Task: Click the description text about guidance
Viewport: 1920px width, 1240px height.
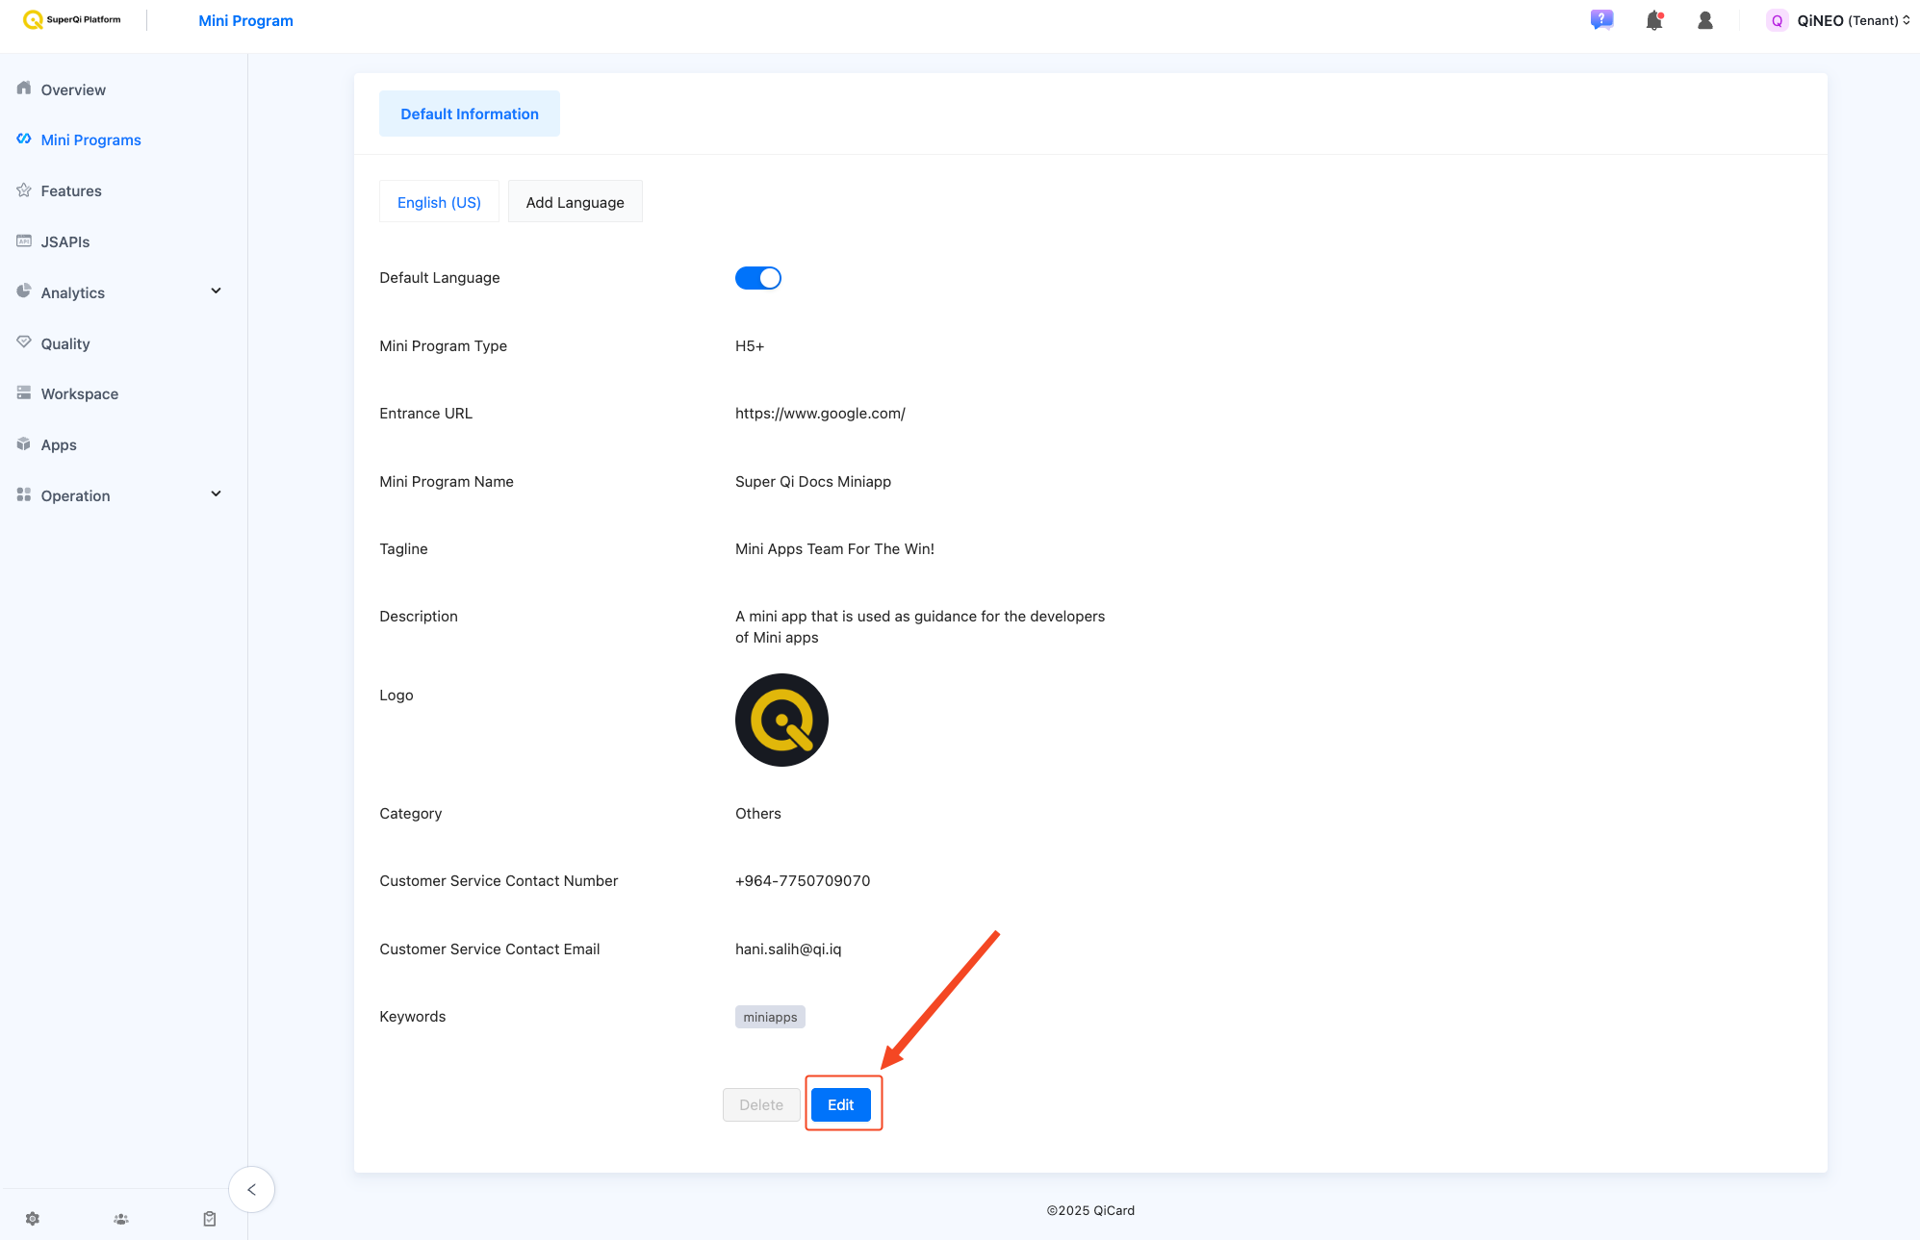Action: point(920,626)
